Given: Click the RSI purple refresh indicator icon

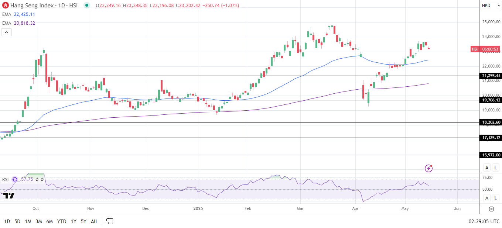Looking at the screenshot, I should coord(15,179).
